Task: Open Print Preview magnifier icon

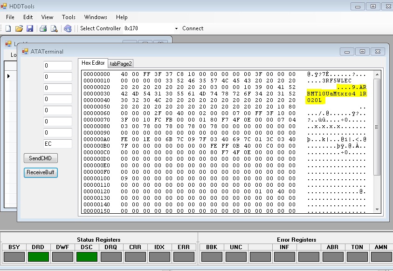Action: click(x=54, y=28)
